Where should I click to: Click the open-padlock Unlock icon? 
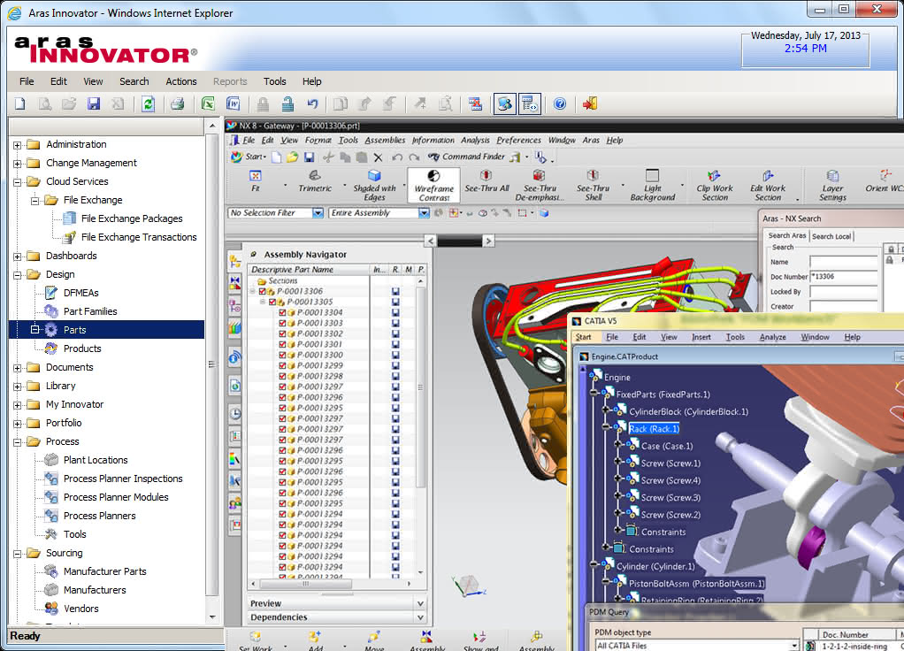click(x=287, y=103)
